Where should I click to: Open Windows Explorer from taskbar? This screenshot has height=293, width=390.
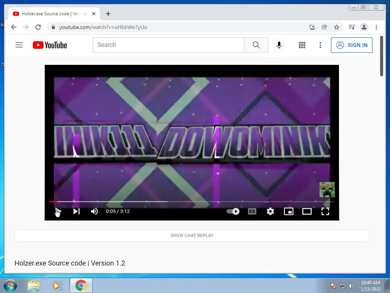(34, 285)
